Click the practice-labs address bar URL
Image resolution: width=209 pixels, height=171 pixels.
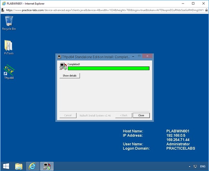click(105, 10)
